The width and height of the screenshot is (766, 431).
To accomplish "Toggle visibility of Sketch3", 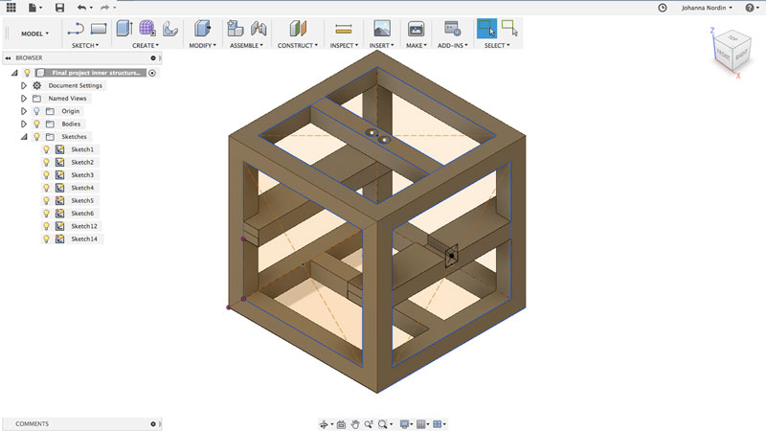I will pos(46,175).
